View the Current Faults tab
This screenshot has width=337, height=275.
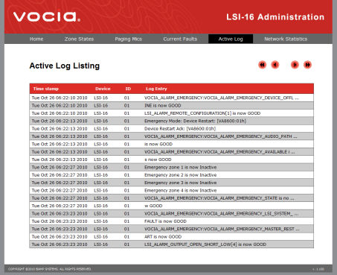click(x=180, y=39)
